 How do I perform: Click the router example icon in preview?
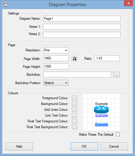pos(101,110)
